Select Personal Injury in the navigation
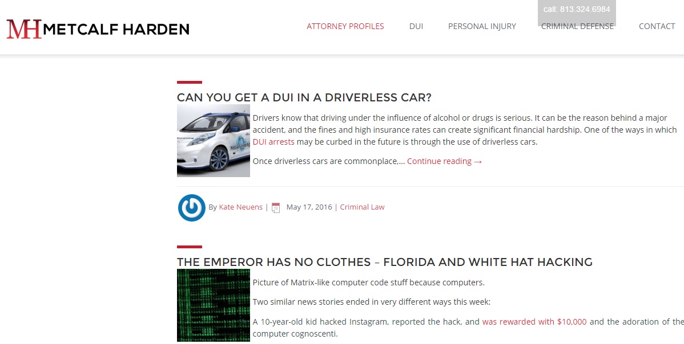Viewport: 684px width, 344px height. (x=482, y=26)
